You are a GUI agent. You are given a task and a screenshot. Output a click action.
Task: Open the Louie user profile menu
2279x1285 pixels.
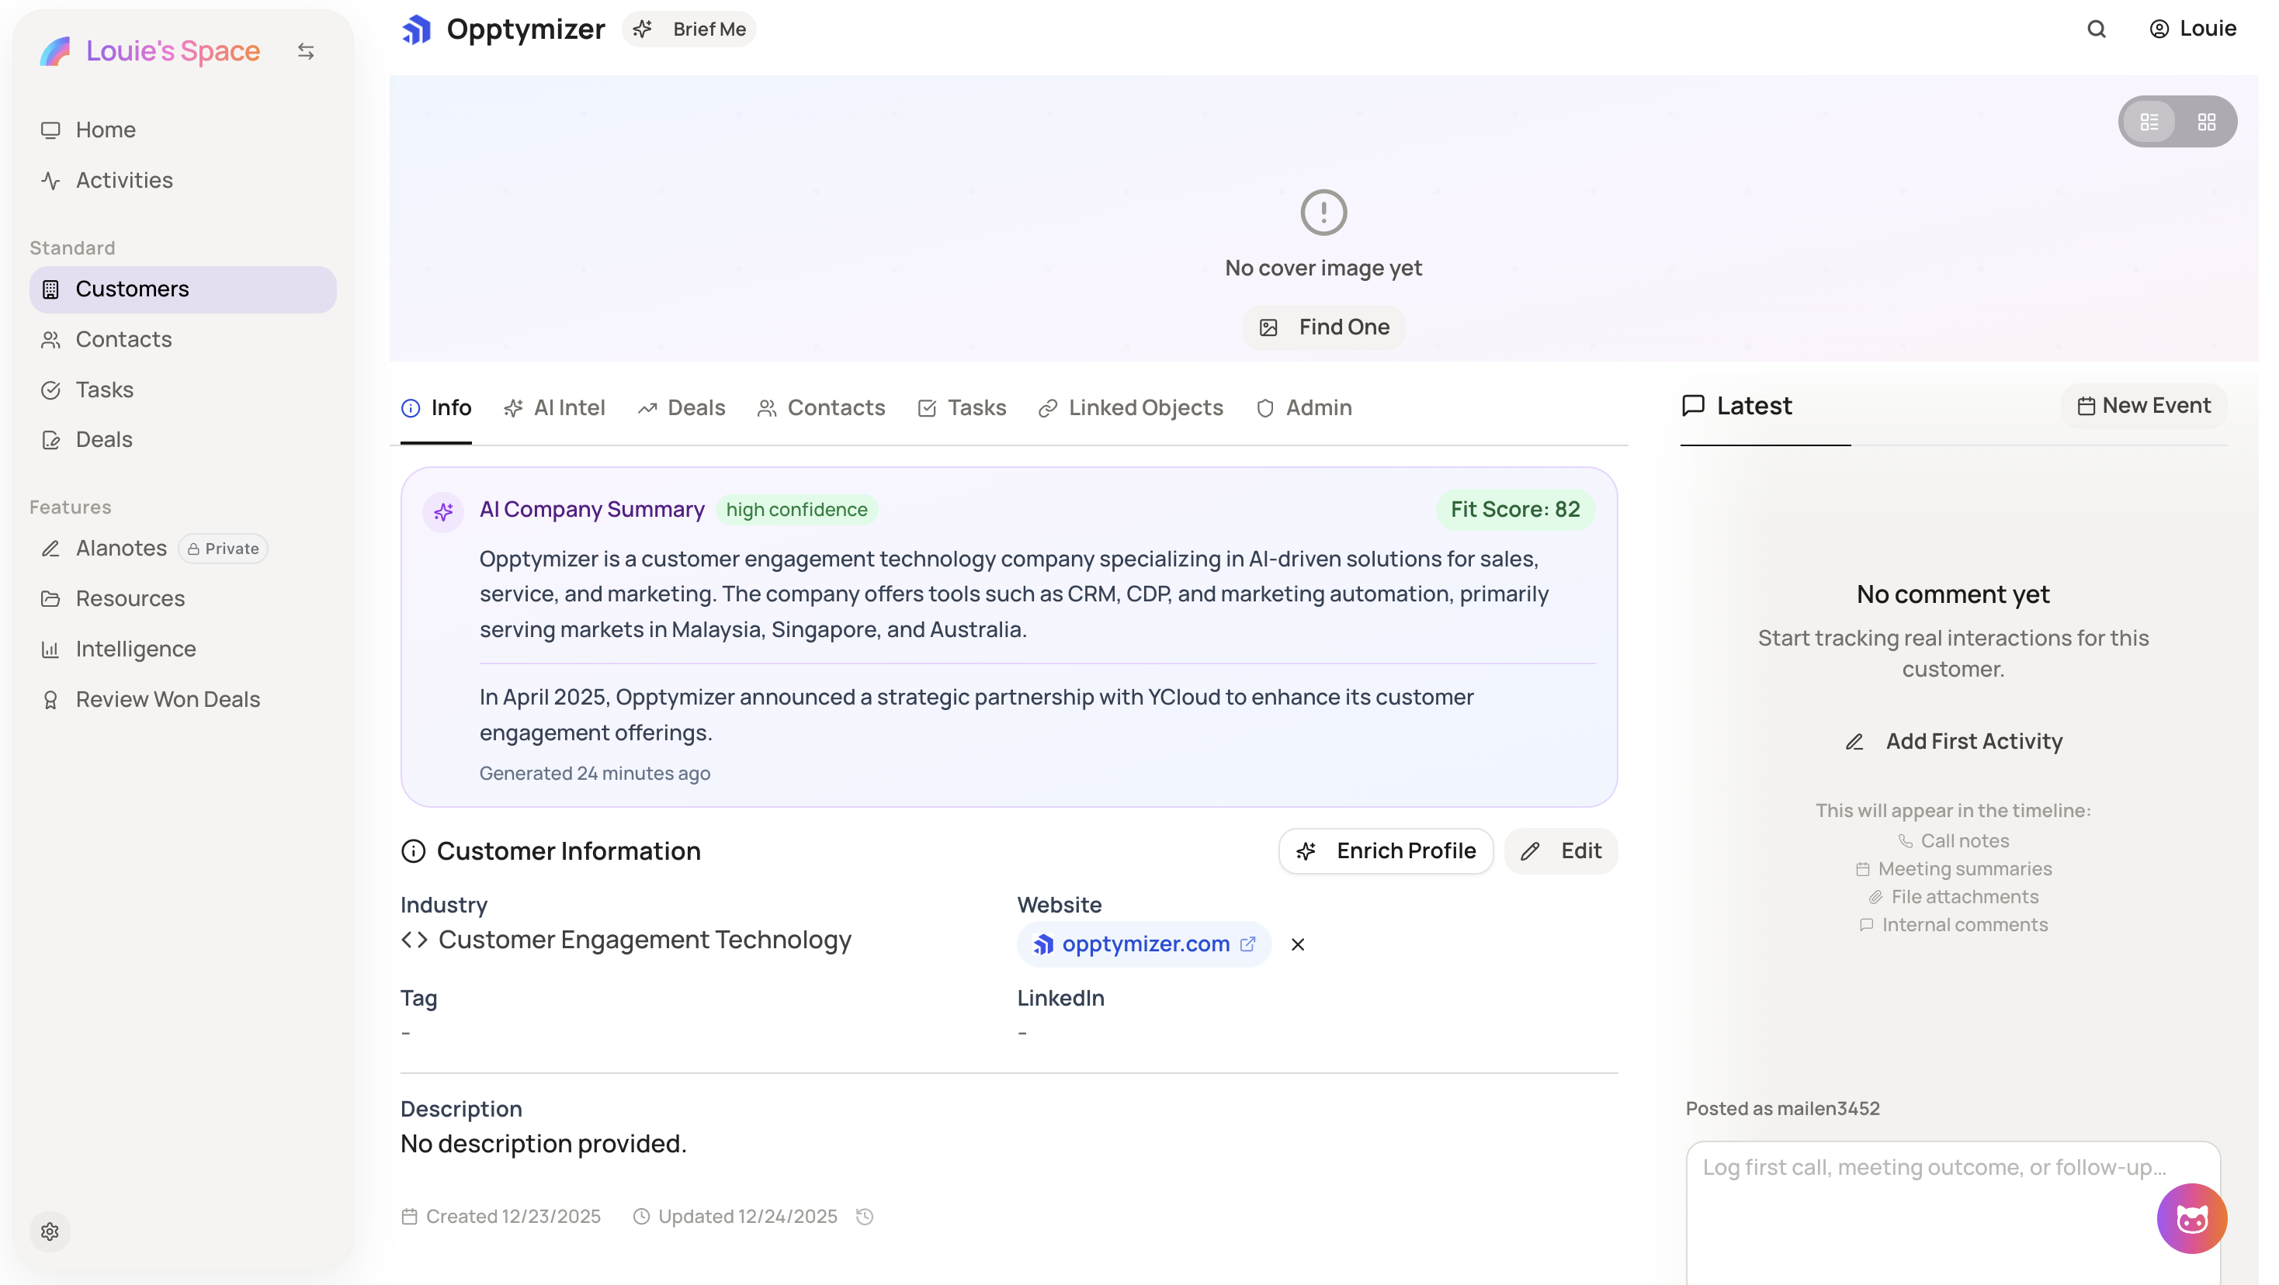[x=2192, y=29]
